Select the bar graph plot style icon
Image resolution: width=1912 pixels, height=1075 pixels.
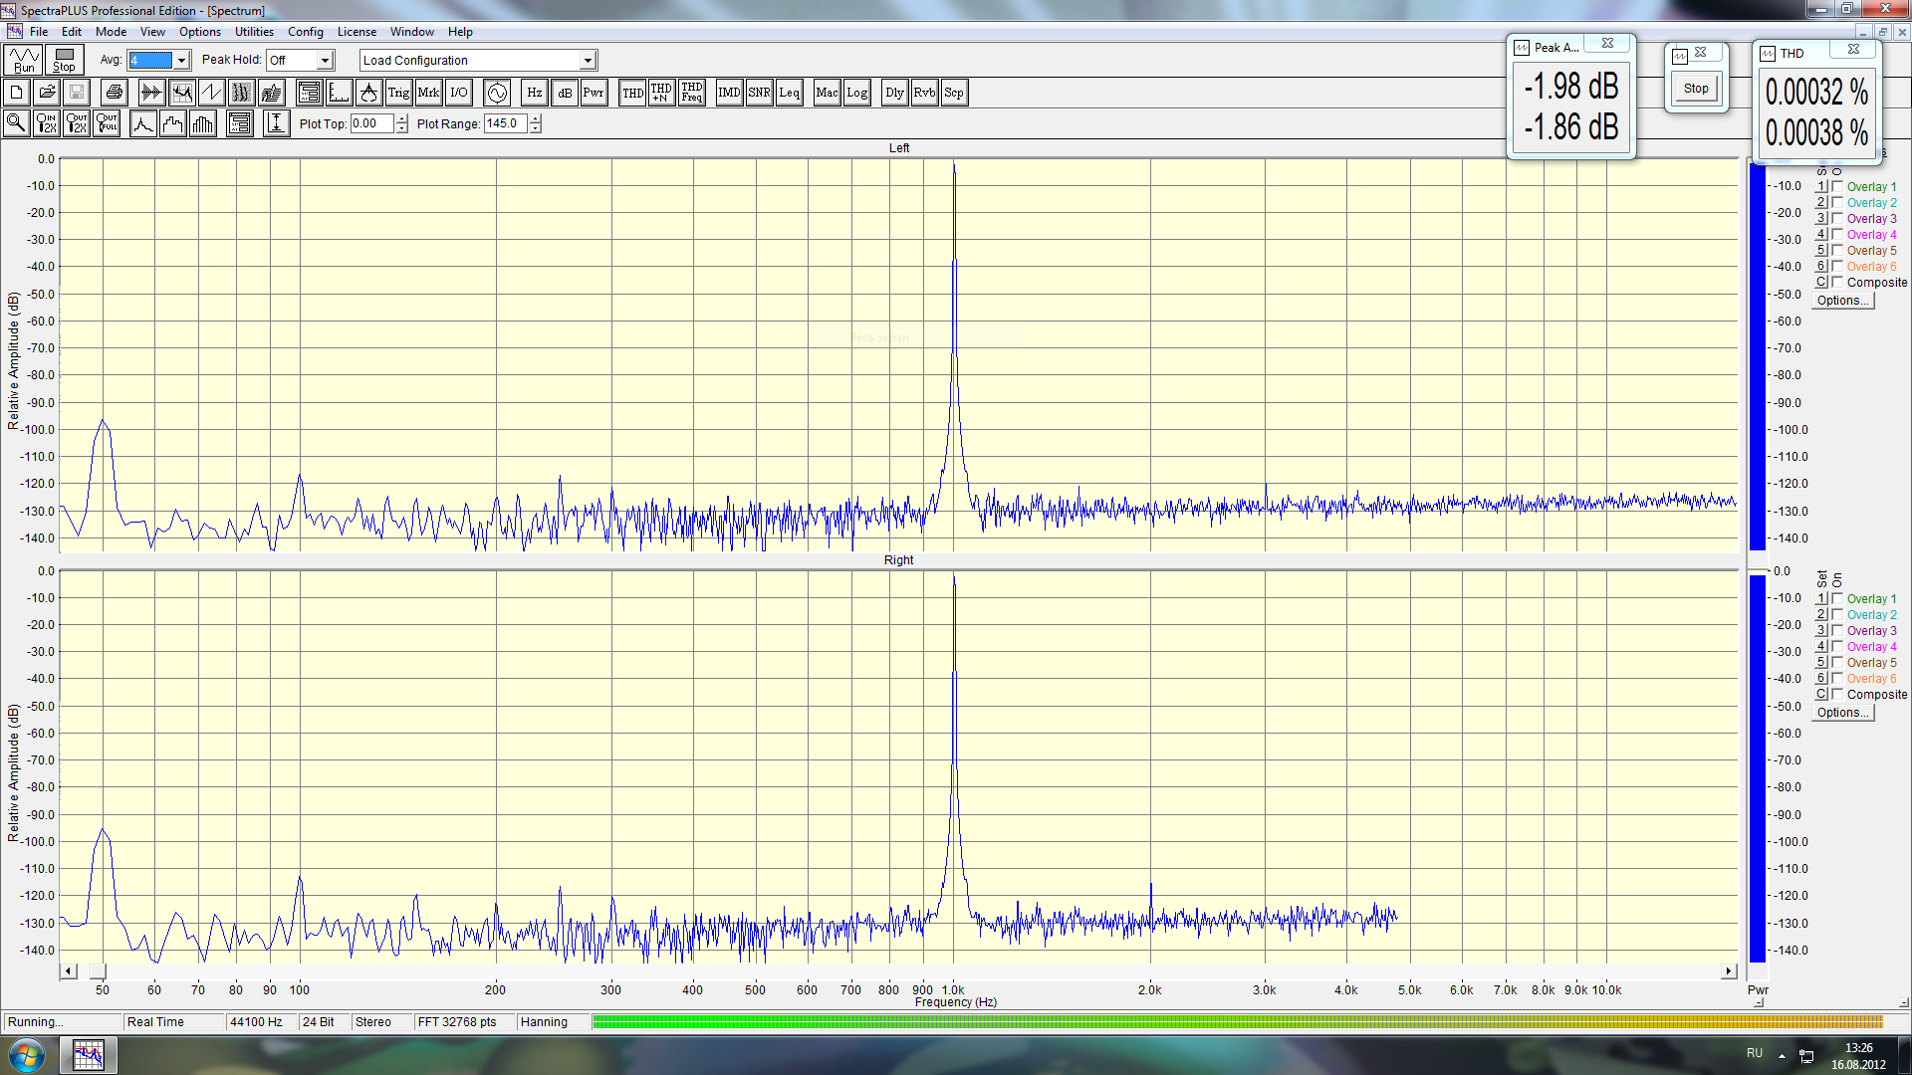click(x=203, y=123)
